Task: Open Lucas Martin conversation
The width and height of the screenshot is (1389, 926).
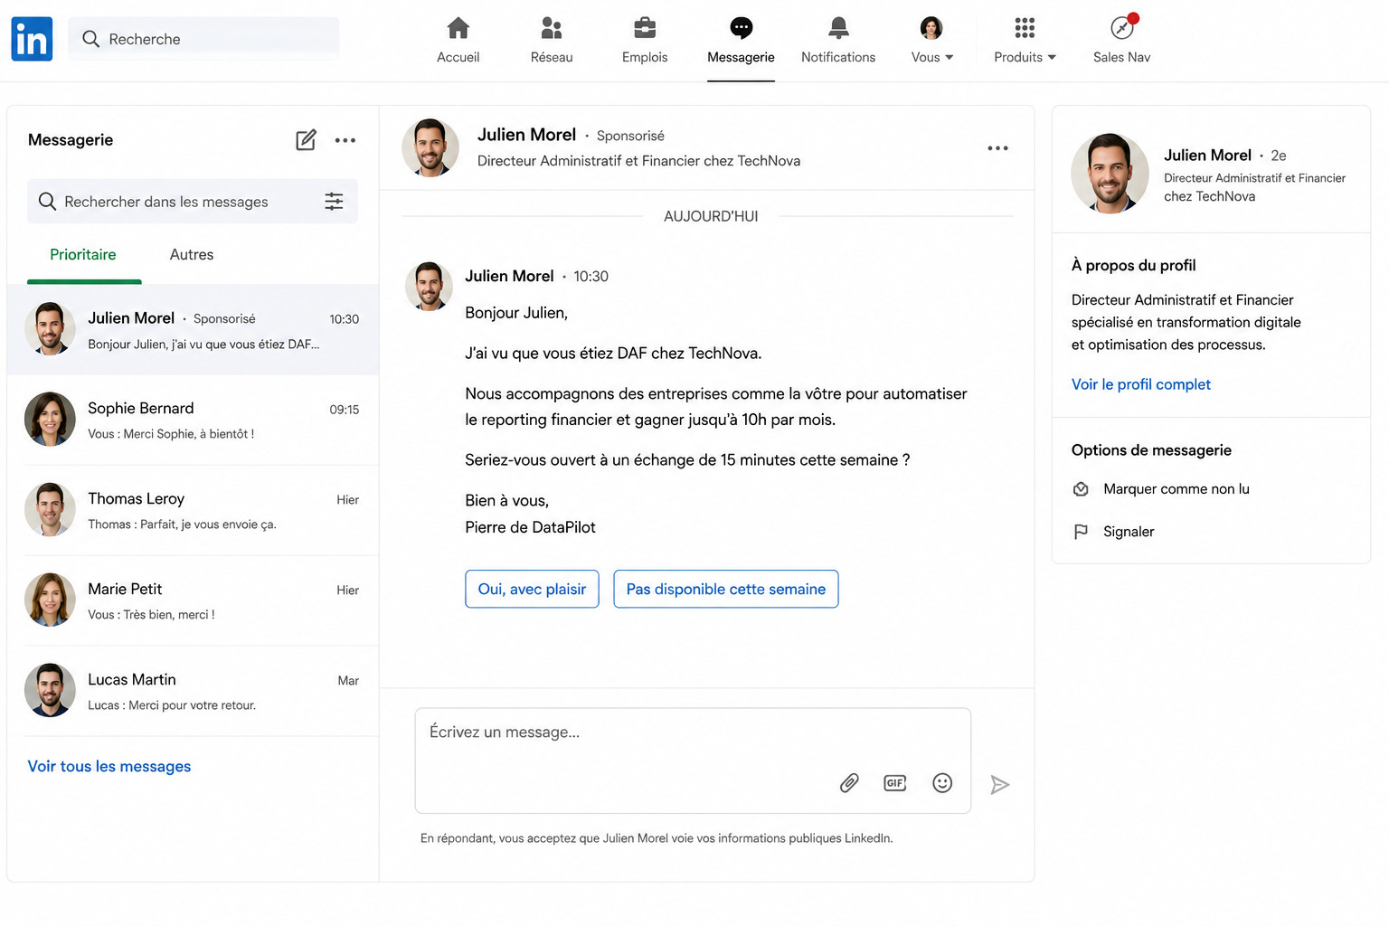Action: coord(193,691)
